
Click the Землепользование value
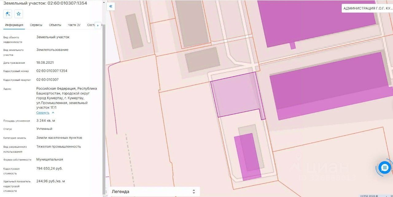[52, 50]
